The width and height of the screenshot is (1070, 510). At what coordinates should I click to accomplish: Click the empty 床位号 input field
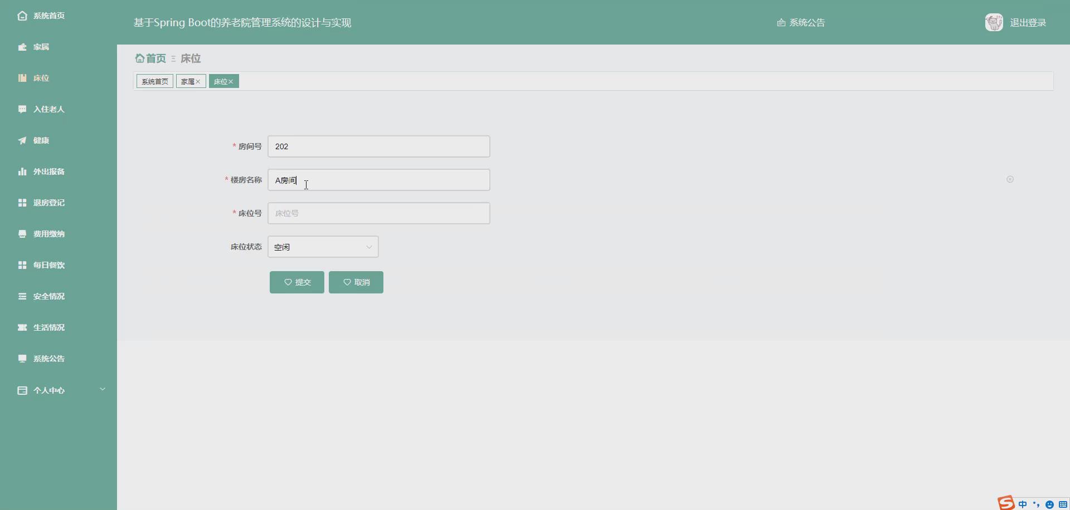(379, 213)
